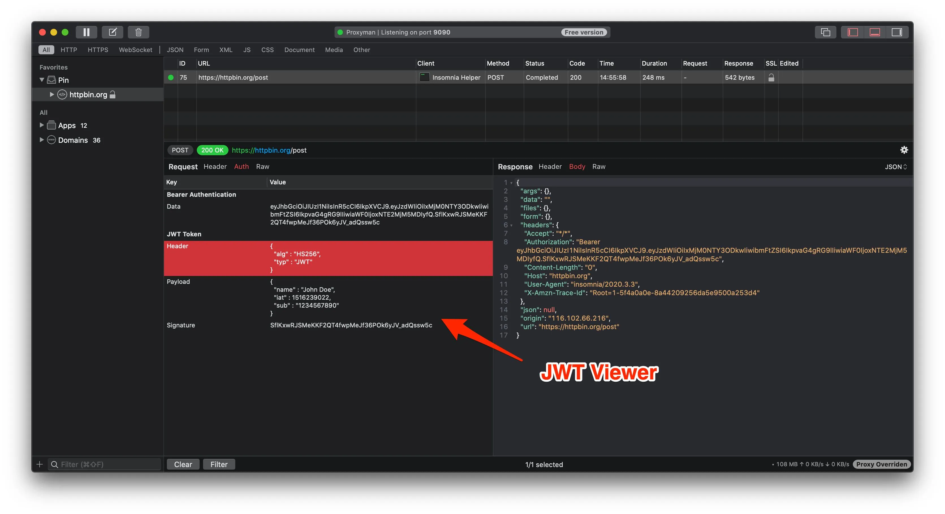Click the multiple windows icon in the toolbar
The height and width of the screenshot is (514, 945).
825,32
